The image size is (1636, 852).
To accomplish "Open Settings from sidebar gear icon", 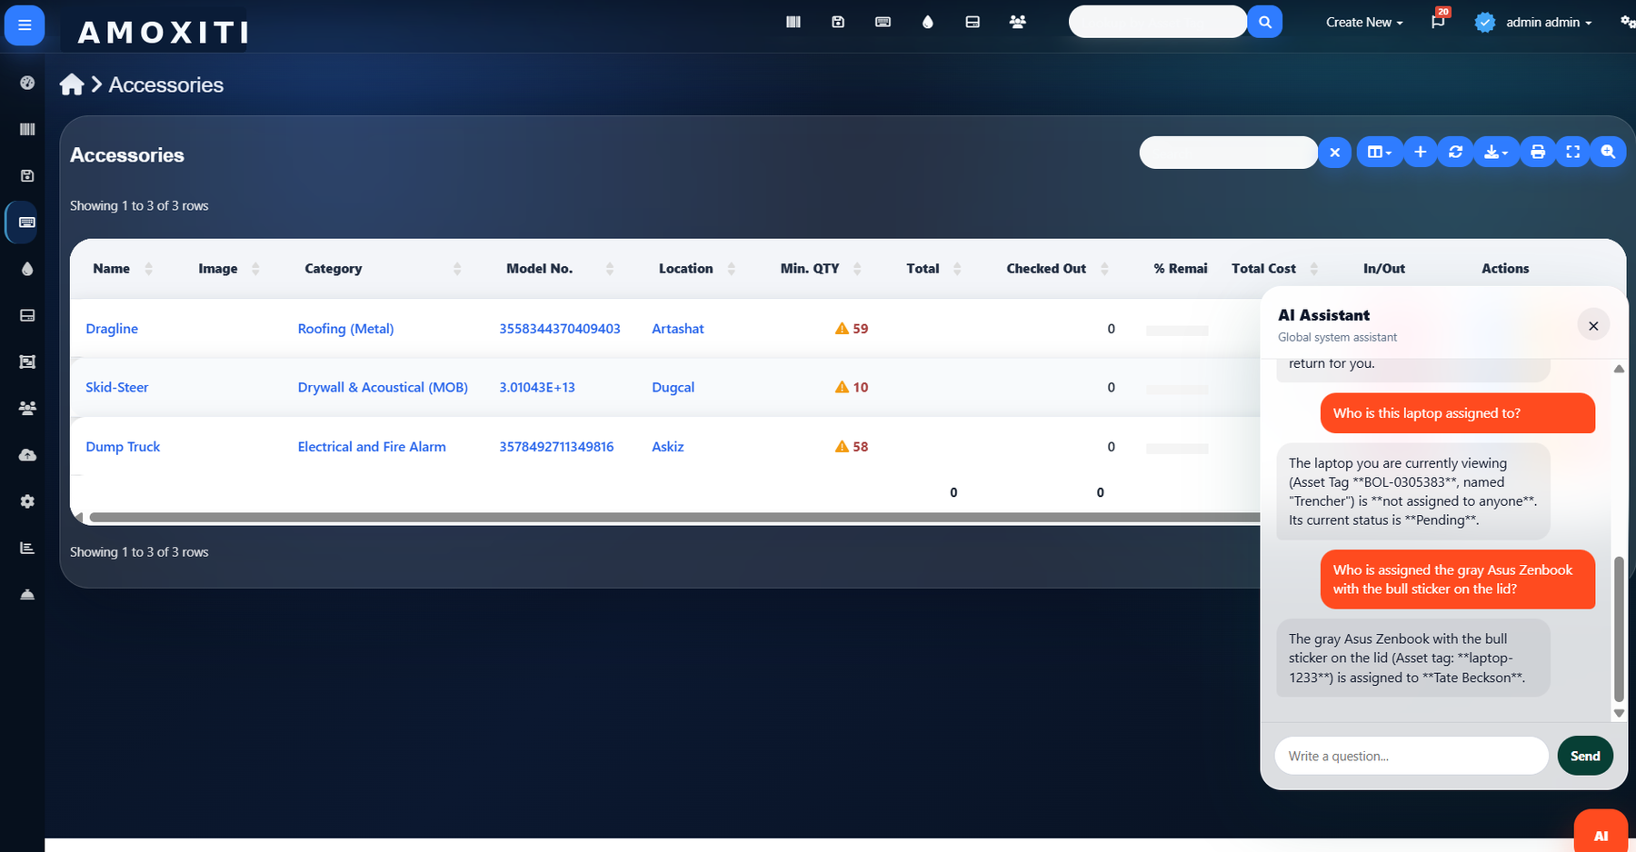I will point(27,501).
